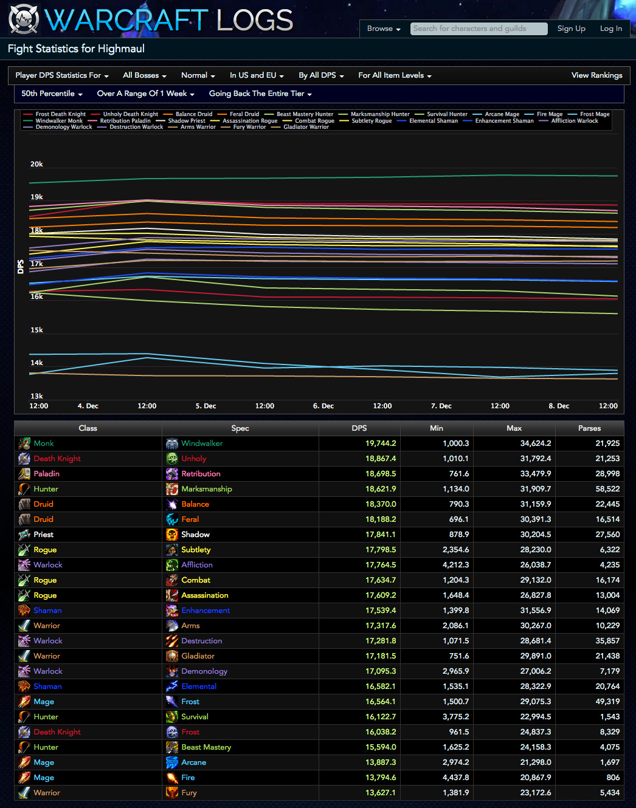
Task: Click the Priest class icon
Action: point(24,535)
